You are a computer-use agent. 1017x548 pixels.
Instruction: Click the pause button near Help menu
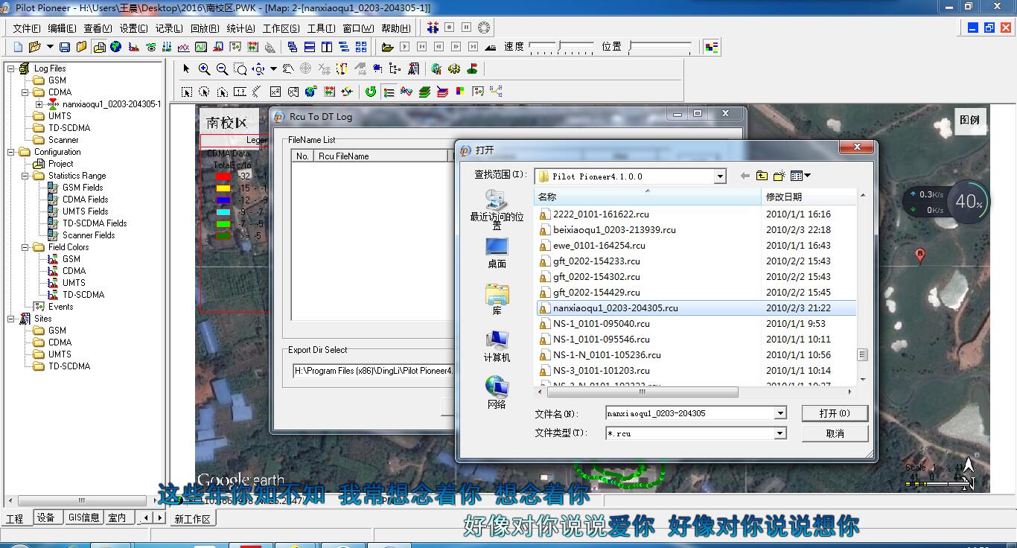coord(467,28)
